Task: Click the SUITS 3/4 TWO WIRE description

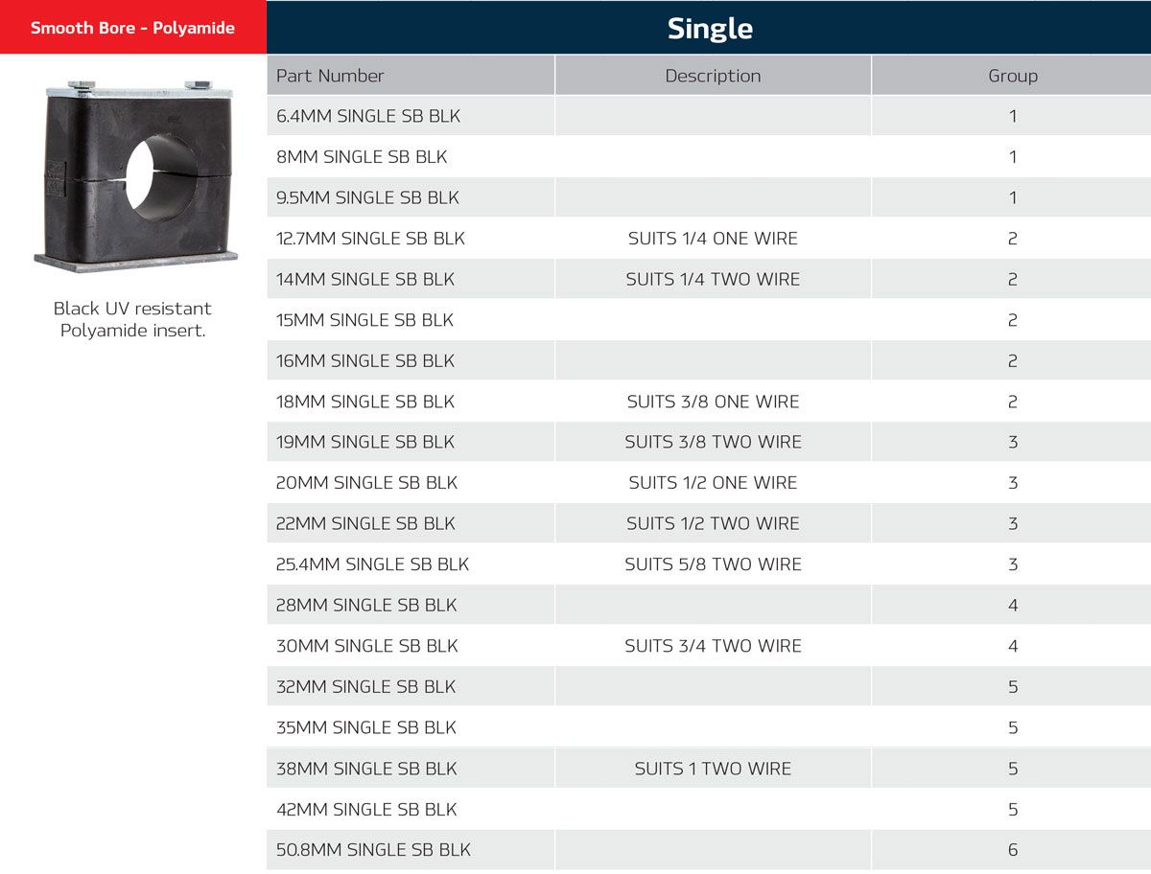Action: pyautogui.click(x=713, y=646)
